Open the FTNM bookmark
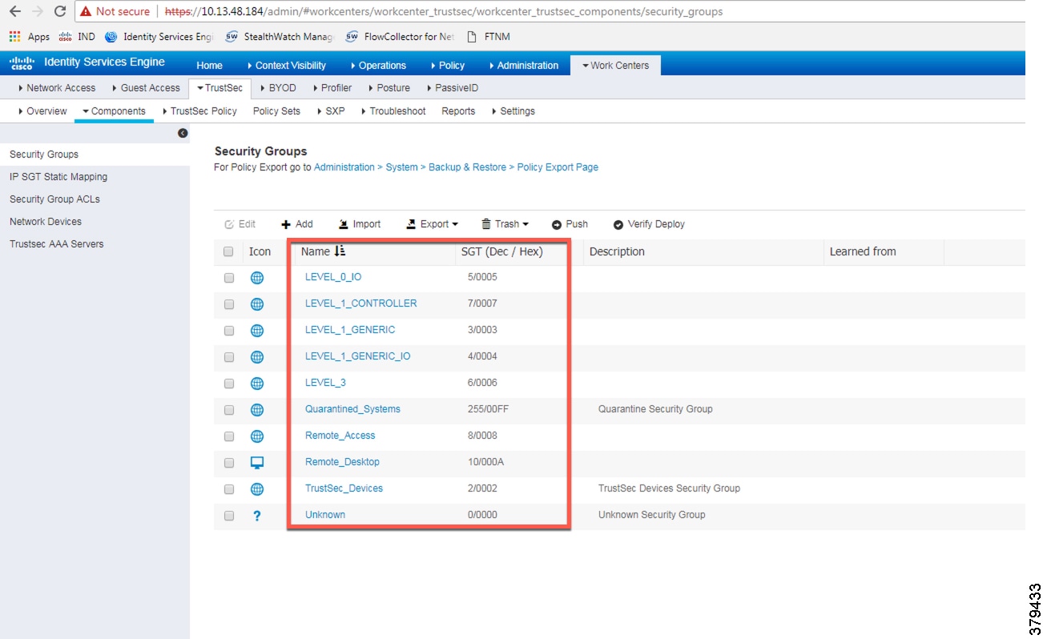 [x=489, y=36]
